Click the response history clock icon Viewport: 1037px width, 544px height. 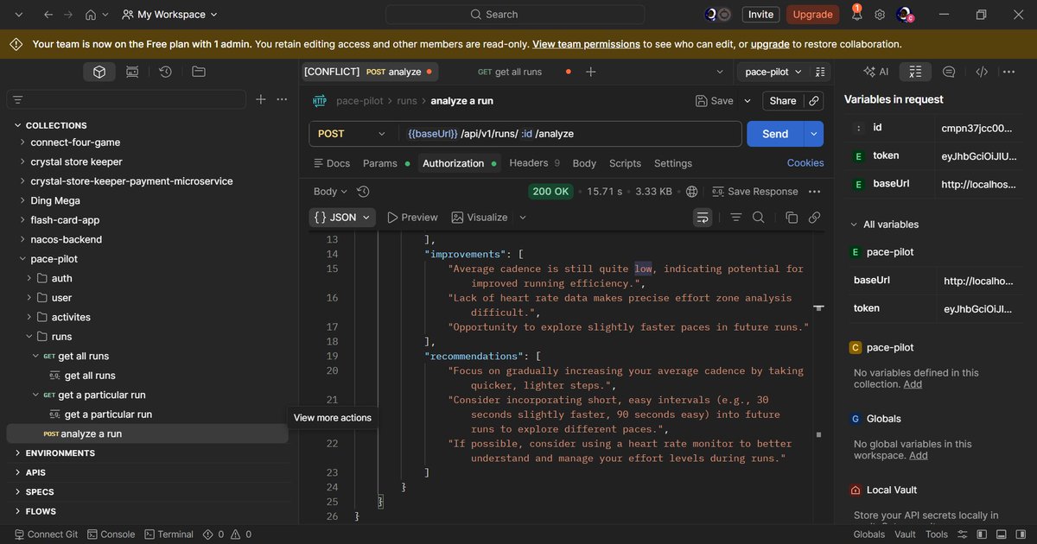363,192
